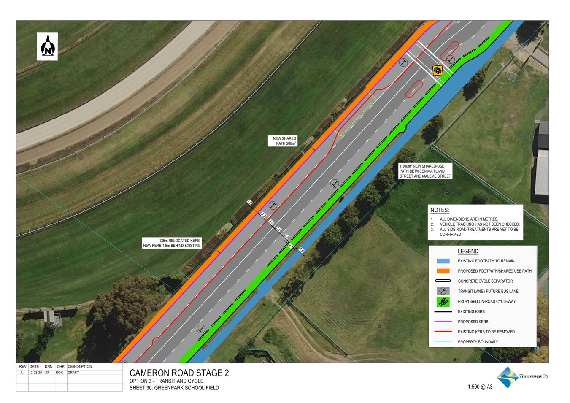The width and height of the screenshot is (570, 403).
Task: Click the LEGEND heading
Action: pyautogui.click(x=468, y=251)
